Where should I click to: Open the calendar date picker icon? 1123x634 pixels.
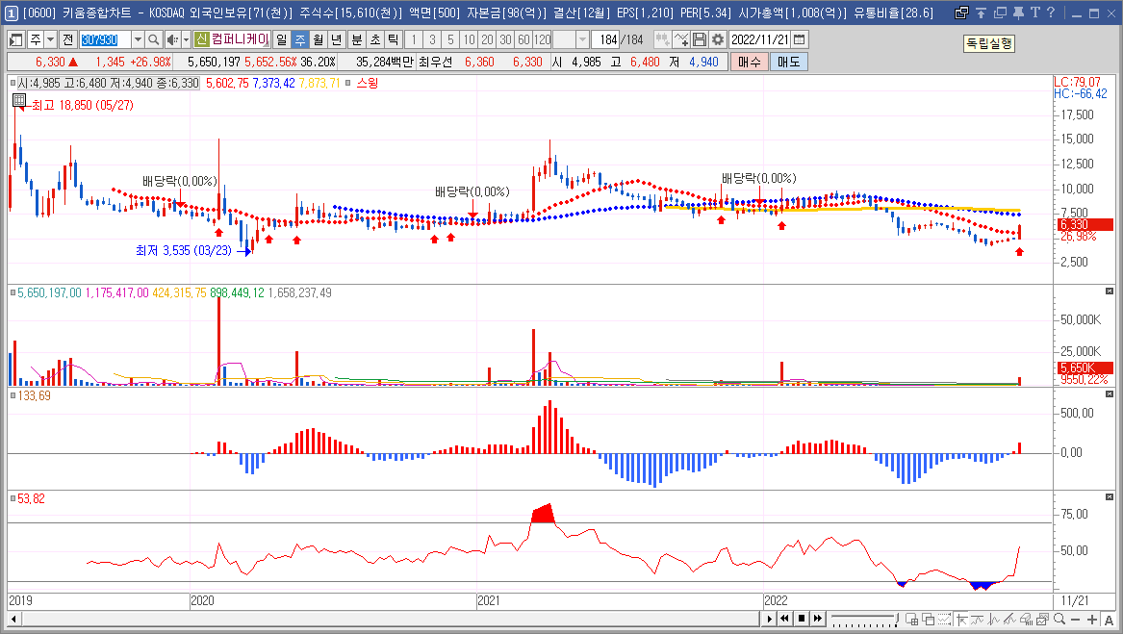pos(800,40)
